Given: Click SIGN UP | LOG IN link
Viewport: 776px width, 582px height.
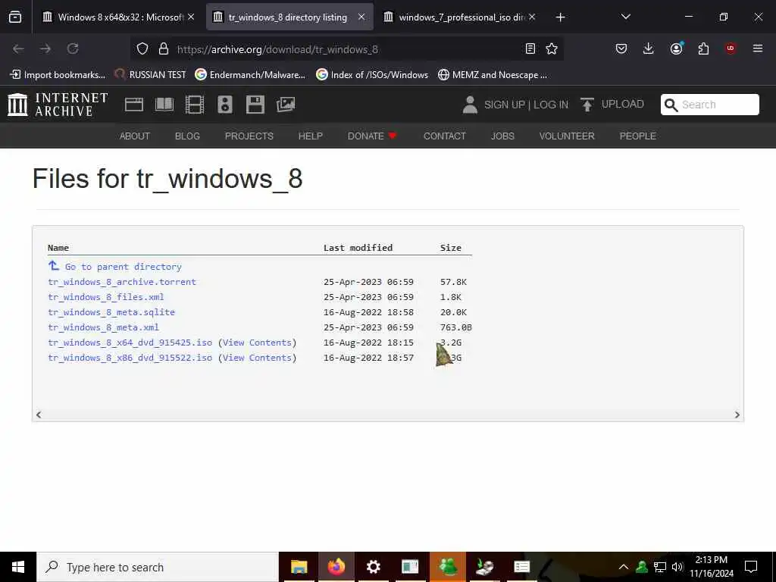Looking at the screenshot, I should (526, 105).
